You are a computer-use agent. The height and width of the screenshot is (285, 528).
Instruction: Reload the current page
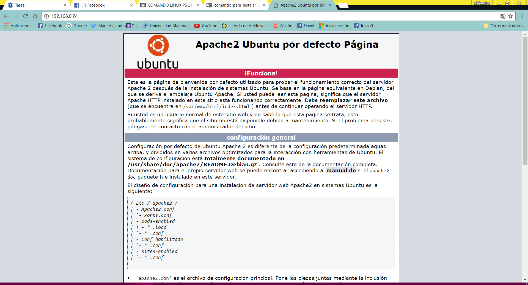pyautogui.click(x=26, y=16)
